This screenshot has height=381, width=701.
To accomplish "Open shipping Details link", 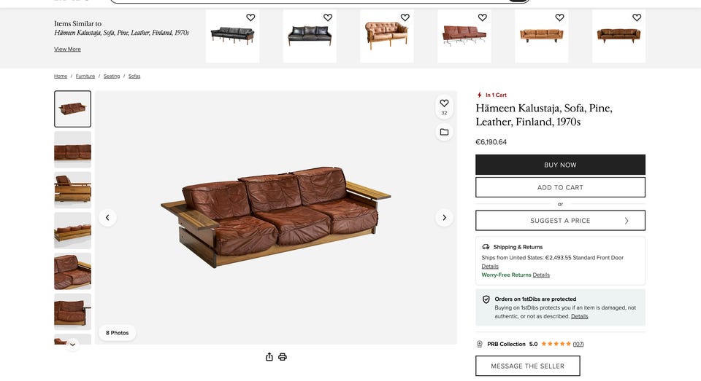I will [489, 267].
